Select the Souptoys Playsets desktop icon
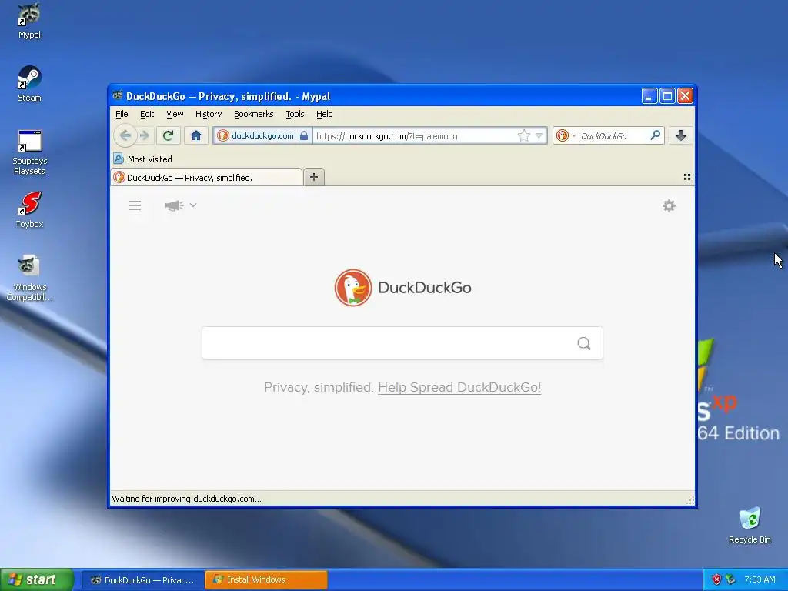 pyautogui.click(x=29, y=152)
